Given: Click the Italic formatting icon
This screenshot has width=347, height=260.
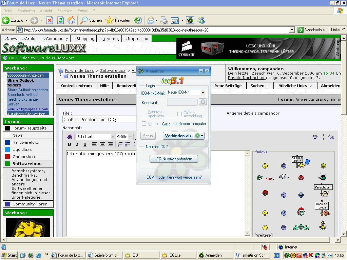Looking at the screenshot, I should tap(77, 144).
